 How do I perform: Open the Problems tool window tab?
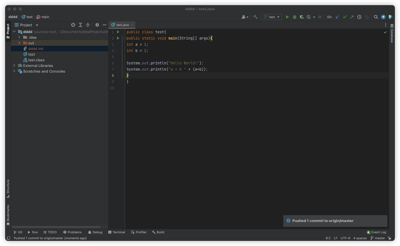coord(73,232)
